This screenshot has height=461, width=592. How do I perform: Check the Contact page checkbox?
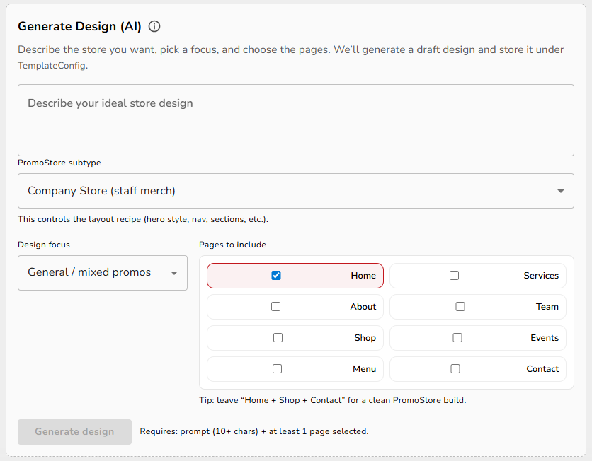[x=455, y=369]
